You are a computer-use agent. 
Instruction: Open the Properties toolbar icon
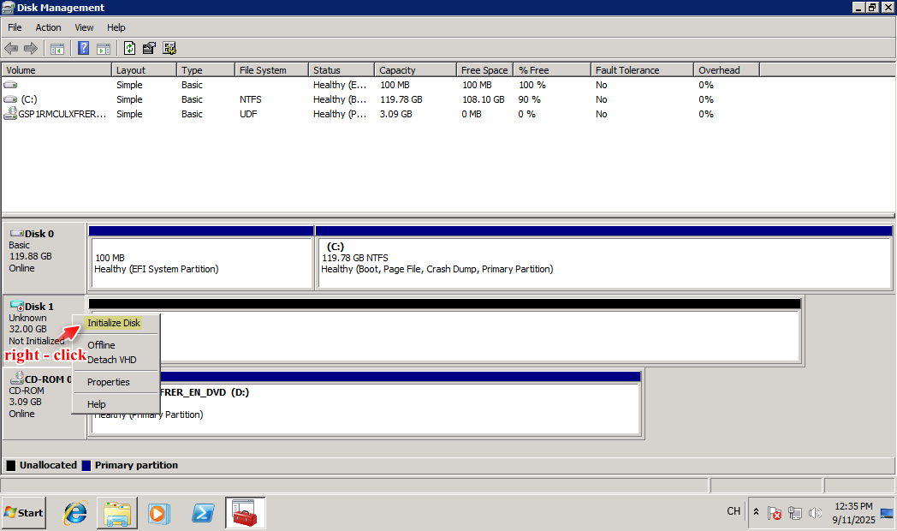pyautogui.click(x=150, y=49)
